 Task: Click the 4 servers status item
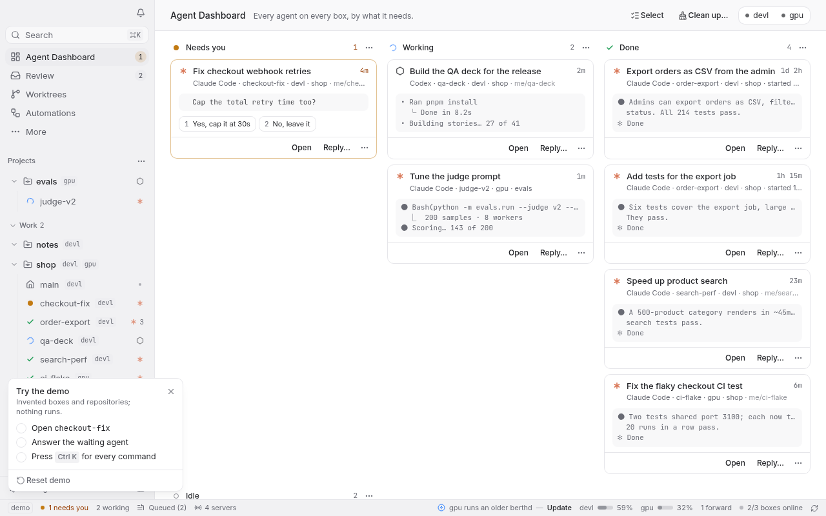tap(215, 508)
